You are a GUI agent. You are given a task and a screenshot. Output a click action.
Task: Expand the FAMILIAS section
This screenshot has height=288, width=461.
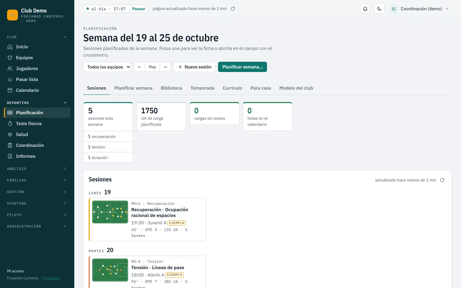(37, 180)
